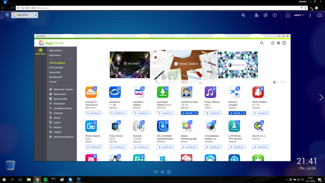Refresh the App Center list
The width and height of the screenshot is (325, 183).
272,43
